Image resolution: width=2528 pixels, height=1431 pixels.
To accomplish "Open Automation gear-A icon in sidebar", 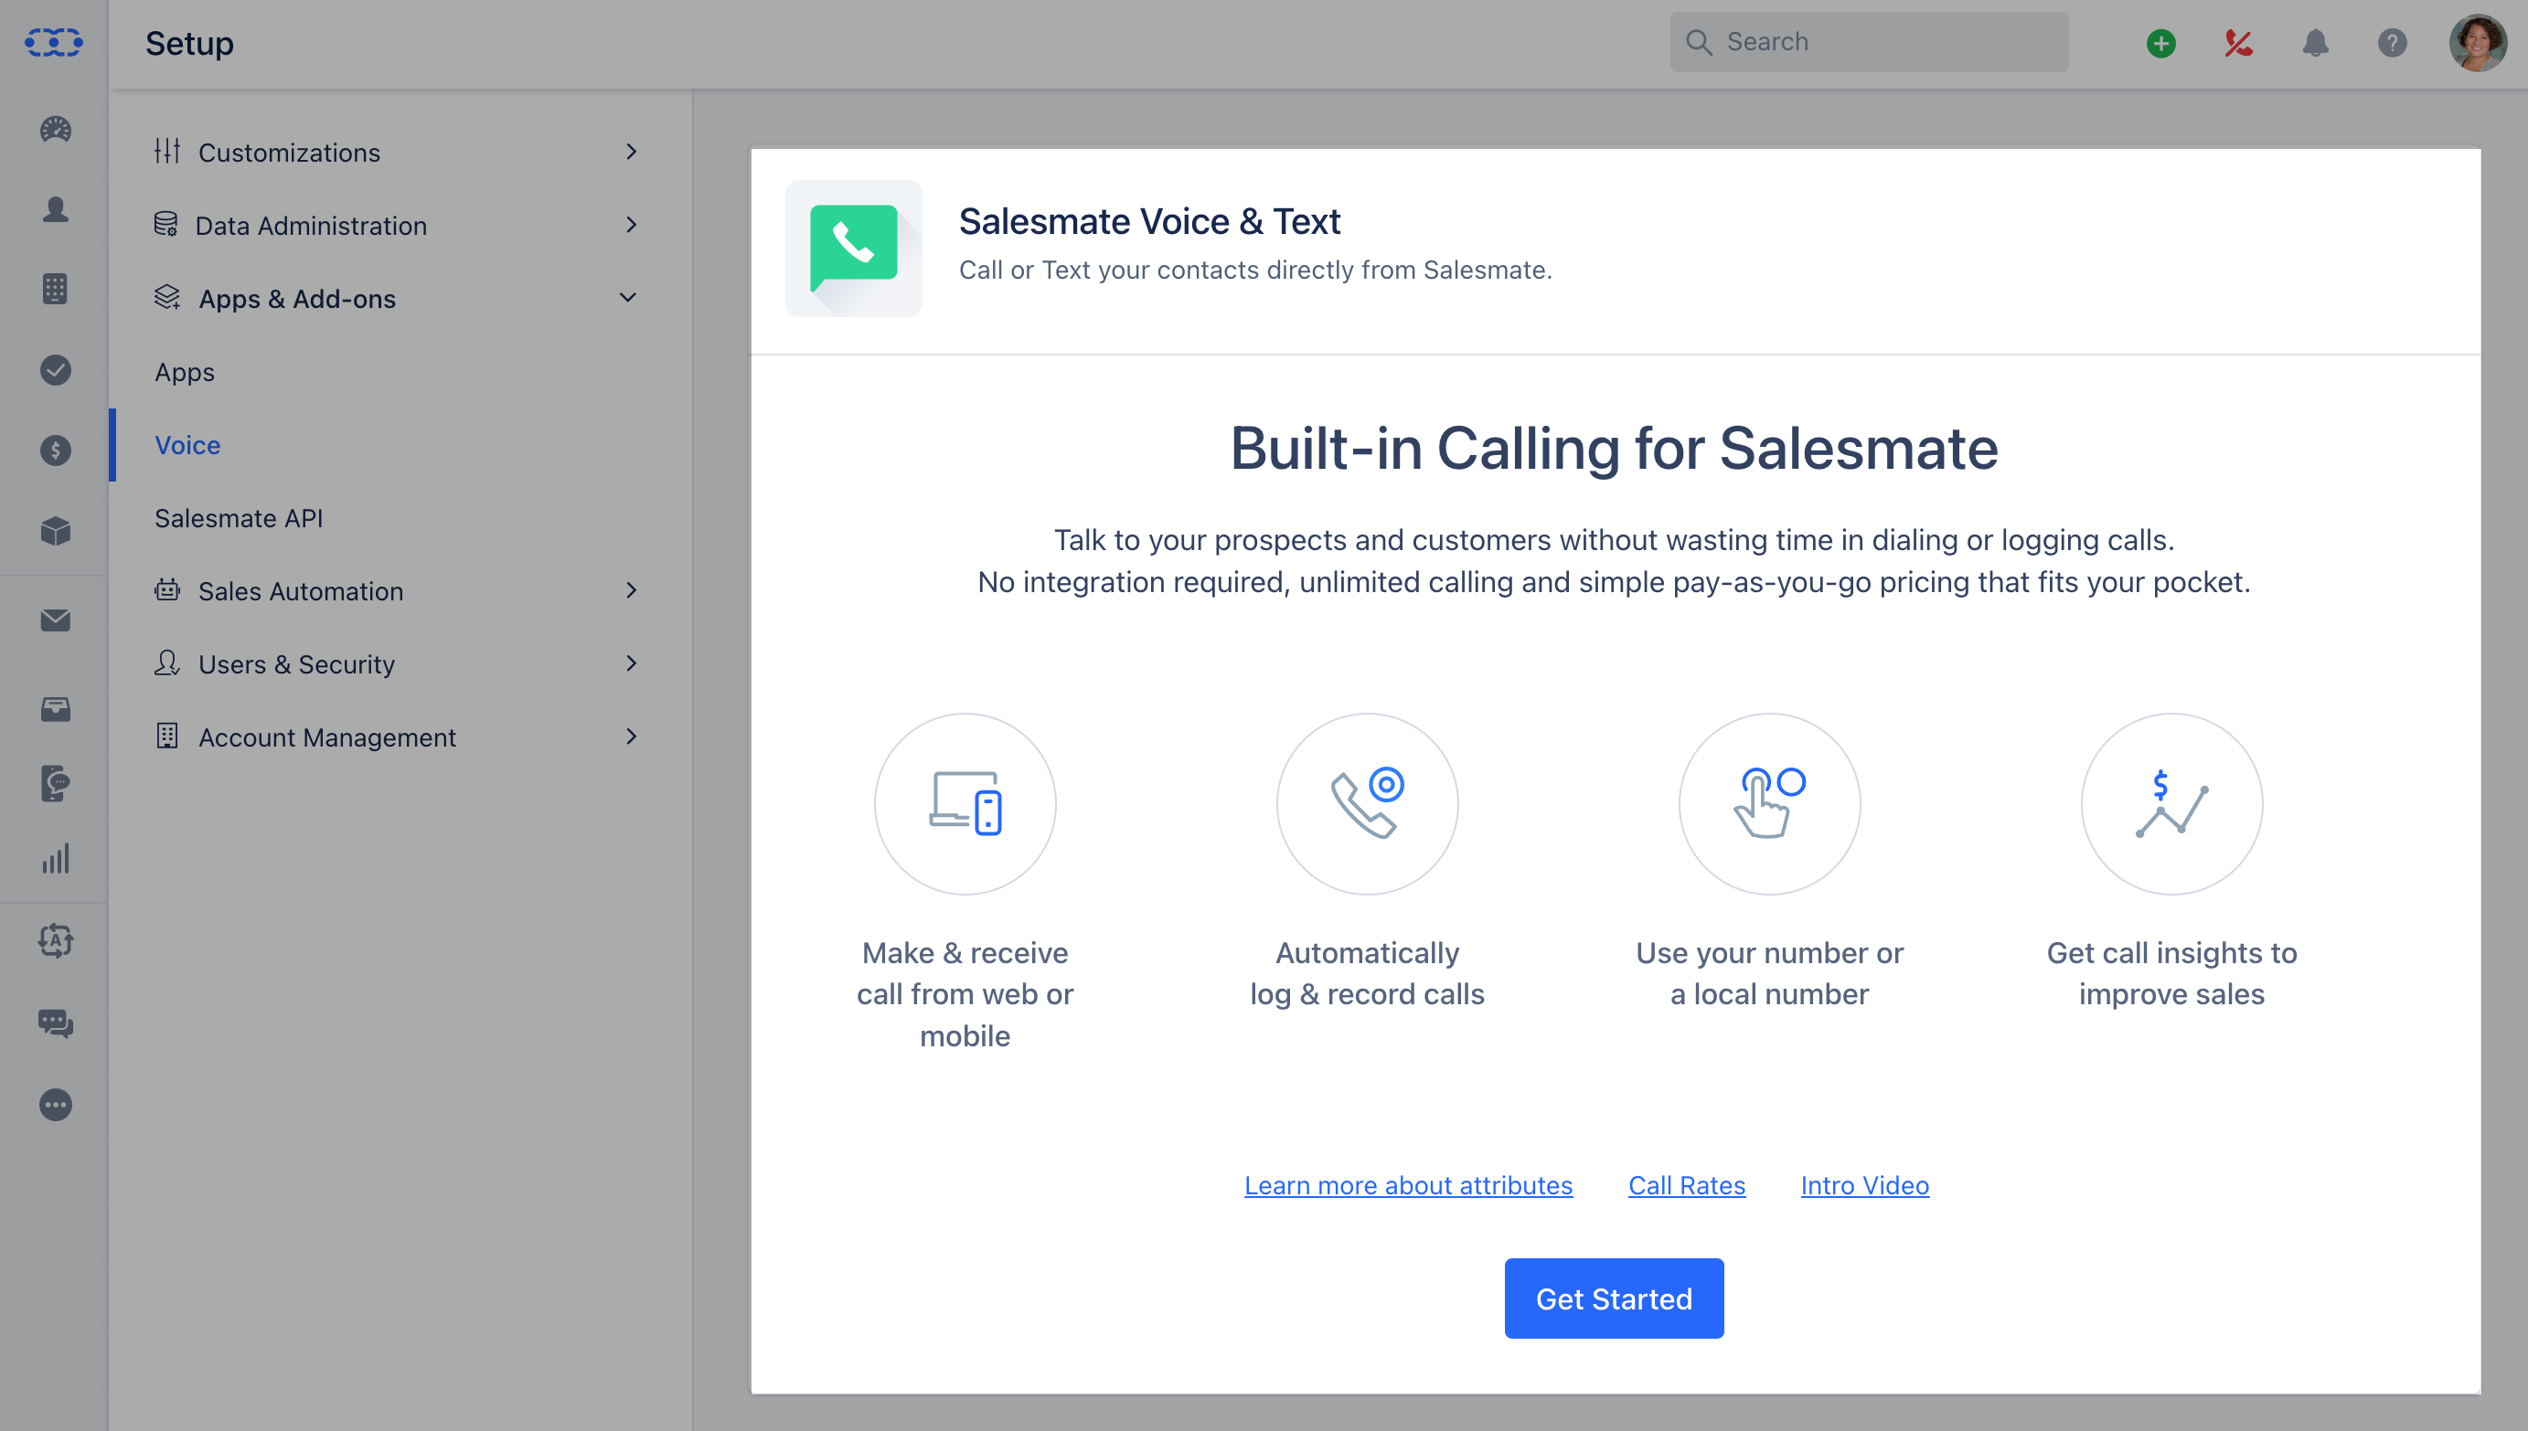I will click(55, 940).
